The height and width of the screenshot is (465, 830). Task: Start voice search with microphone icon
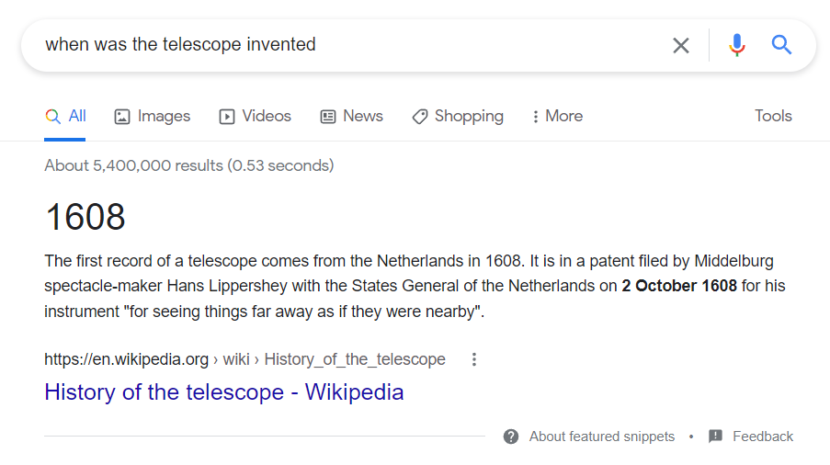point(736,45)
